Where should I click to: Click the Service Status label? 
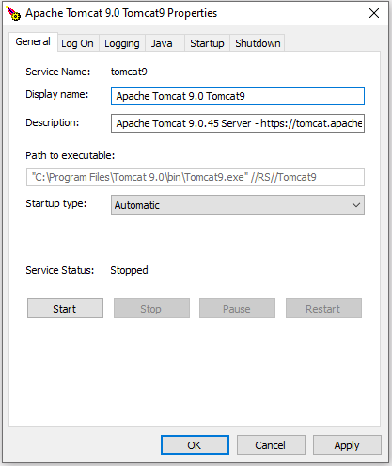click(x=60, y=270)
